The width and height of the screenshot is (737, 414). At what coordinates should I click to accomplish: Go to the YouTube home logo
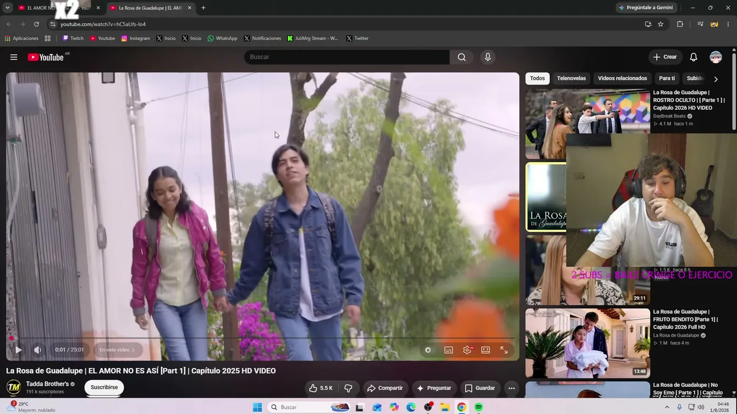45,57
